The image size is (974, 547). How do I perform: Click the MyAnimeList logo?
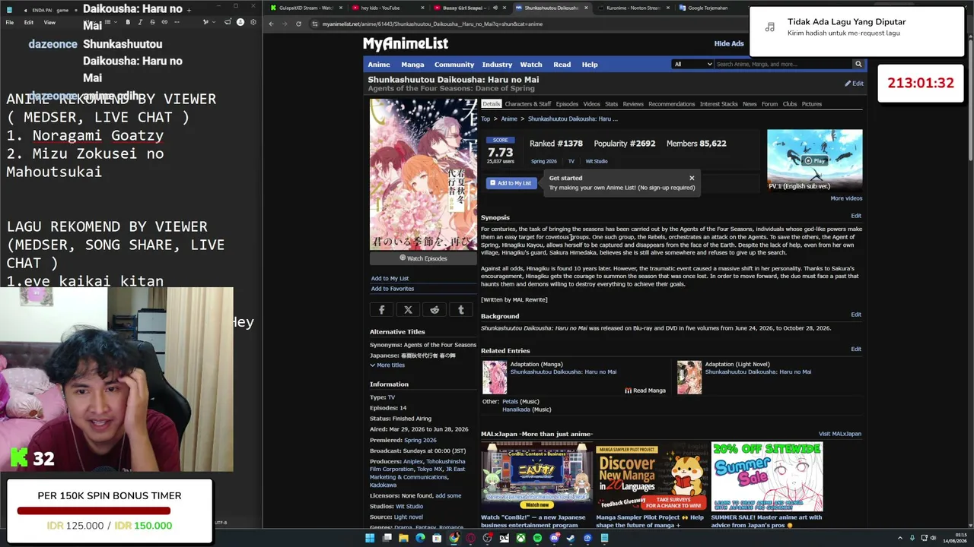(406, 44)
